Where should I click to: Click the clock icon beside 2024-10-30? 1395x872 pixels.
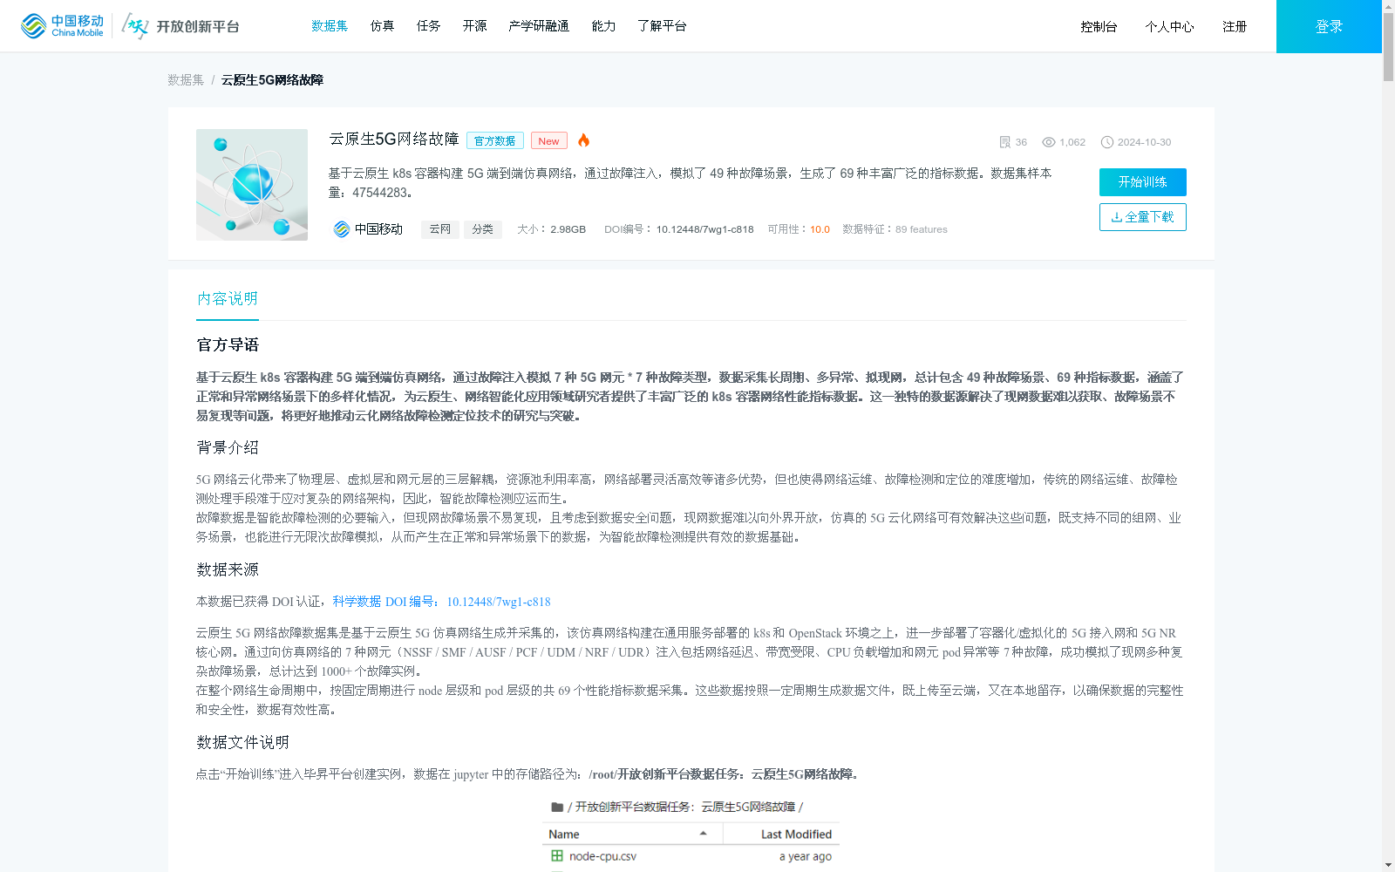(x=1107, y=142)
